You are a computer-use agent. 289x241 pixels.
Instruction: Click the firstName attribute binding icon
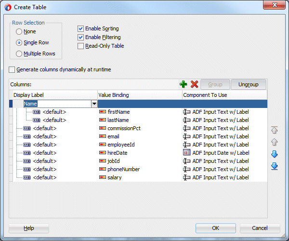coord(103,112)
